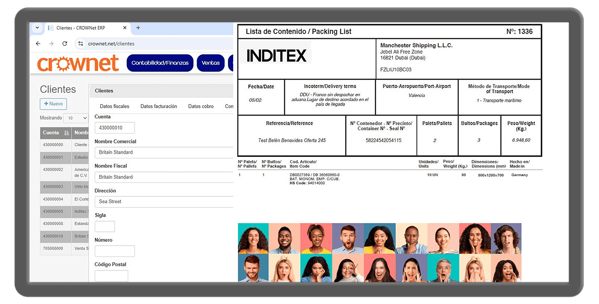
Task: Open a new browser tab
Action: (138, 28)
